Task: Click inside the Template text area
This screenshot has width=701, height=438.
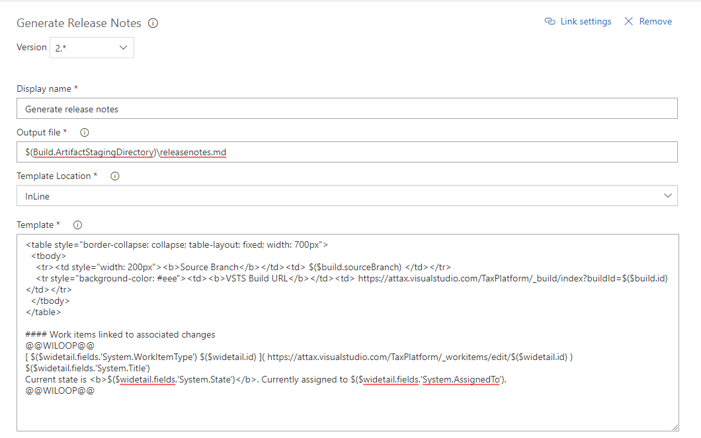Action: point(347,333)
